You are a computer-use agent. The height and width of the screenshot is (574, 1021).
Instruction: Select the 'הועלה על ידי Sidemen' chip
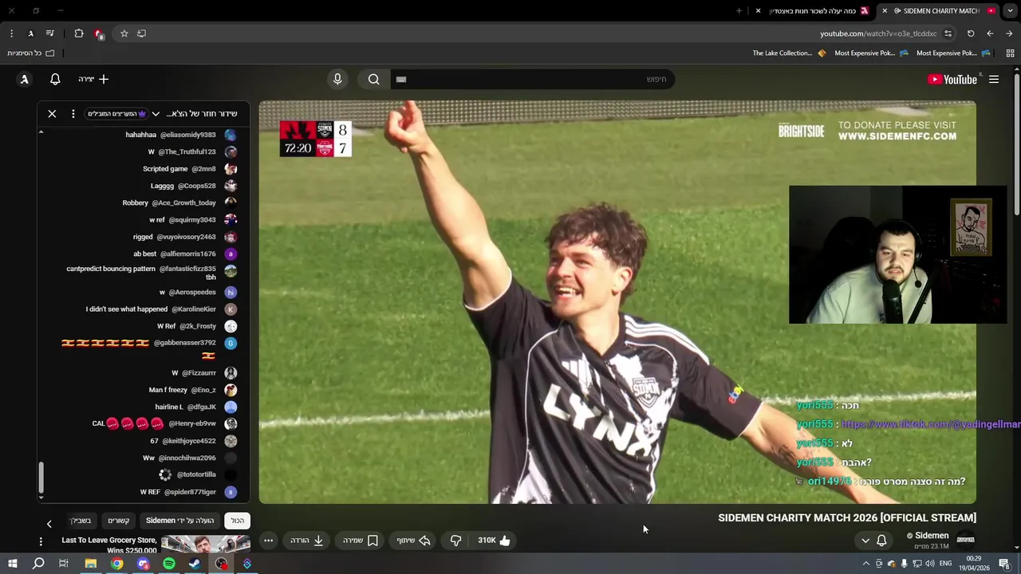pyautogui.click(x=179, y=521)
